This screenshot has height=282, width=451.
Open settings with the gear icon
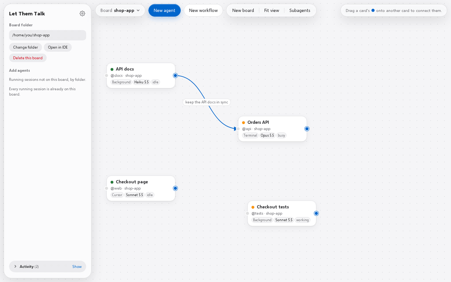[82, 14]
